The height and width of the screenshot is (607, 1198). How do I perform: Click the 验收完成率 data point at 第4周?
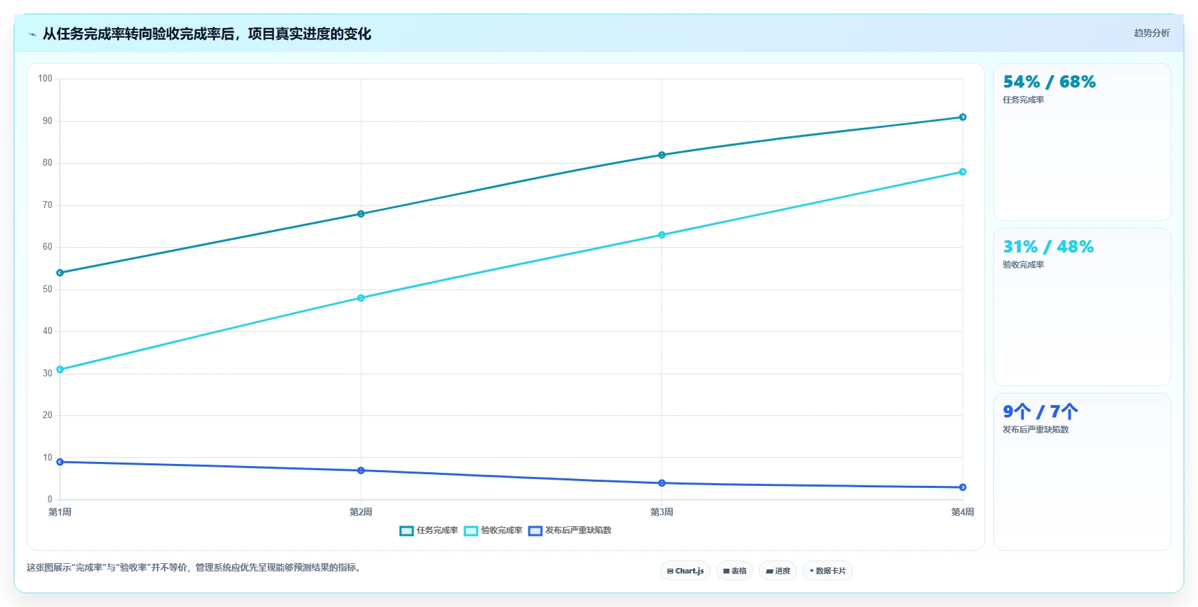963,172
